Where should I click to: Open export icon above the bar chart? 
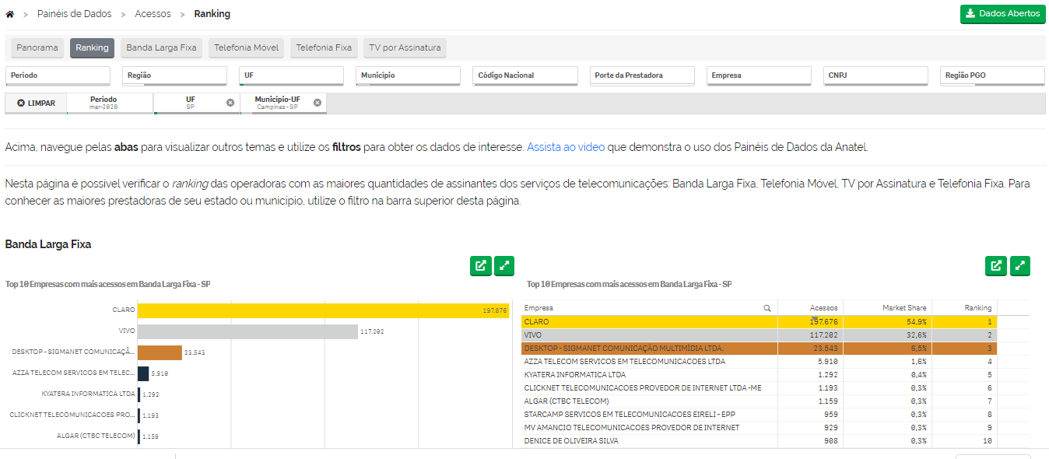(480, 266)
